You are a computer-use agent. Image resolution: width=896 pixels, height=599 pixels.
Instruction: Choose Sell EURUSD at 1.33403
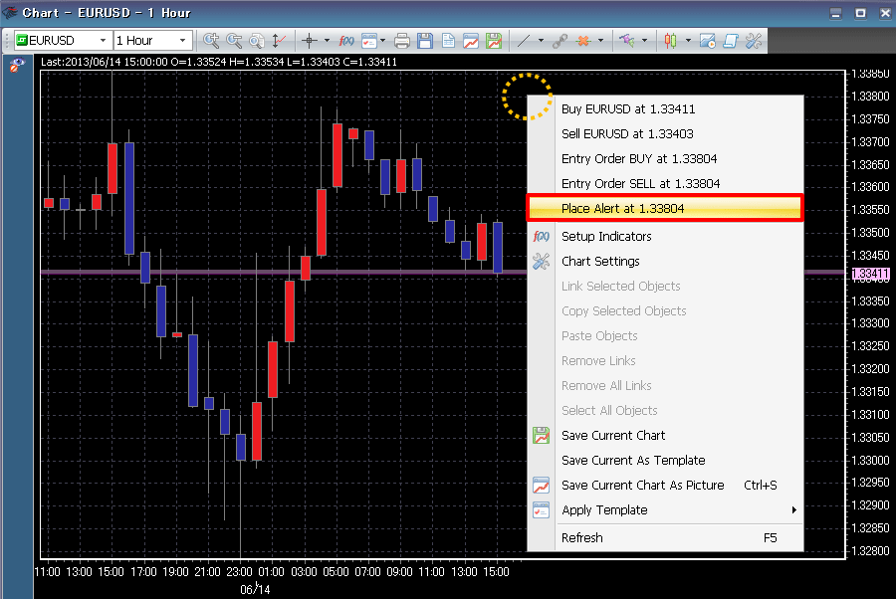[665, 134]
